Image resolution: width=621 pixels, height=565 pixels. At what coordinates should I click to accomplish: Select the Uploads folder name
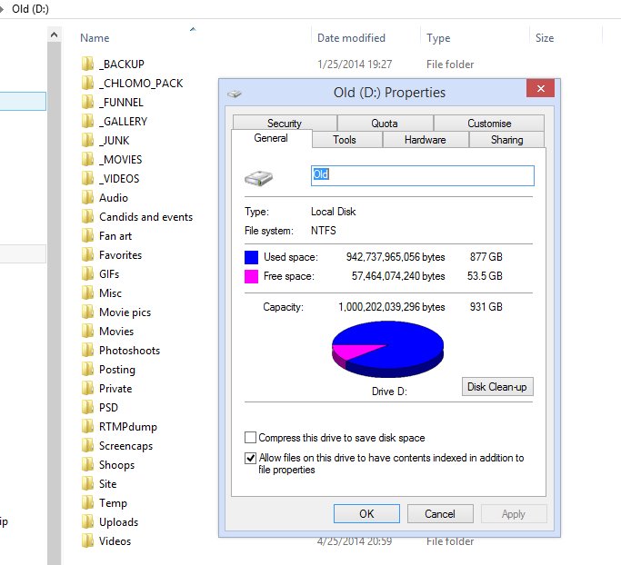(119, 522)
